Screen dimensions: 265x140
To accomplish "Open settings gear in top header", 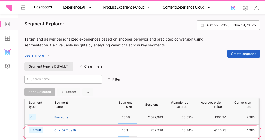I will pyautogui.click(x=245, y=8).
